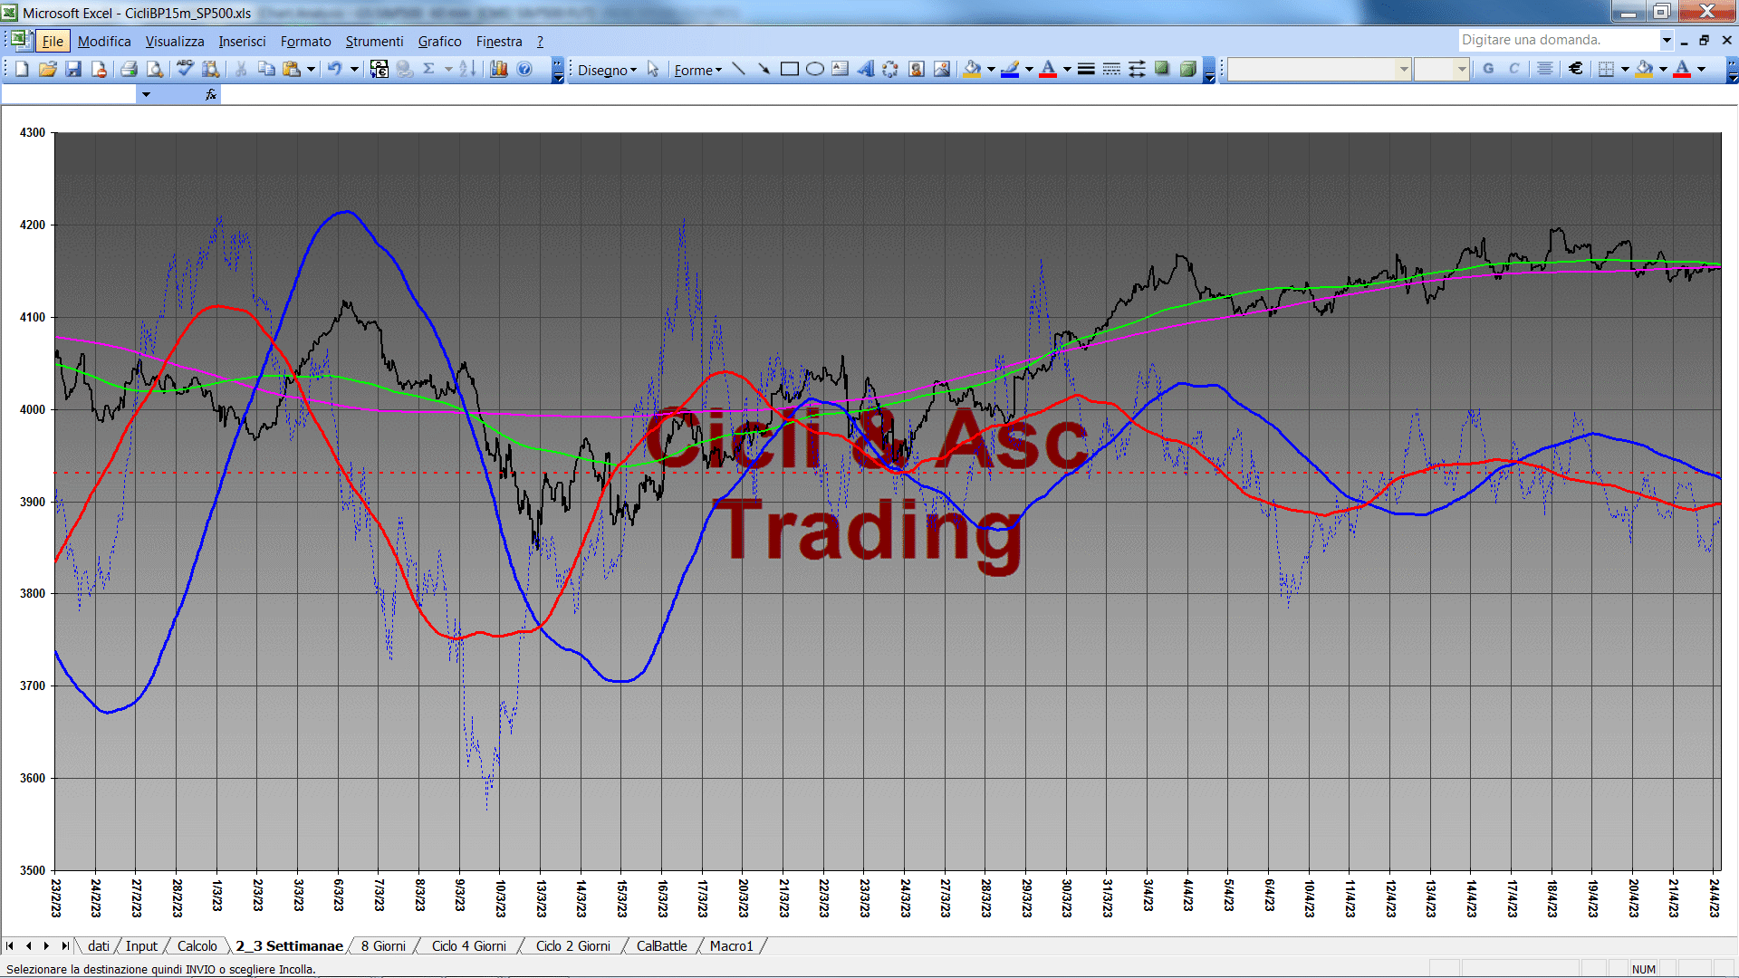Viewport: 1739px width, 978px height.
Task: Click the Paste clipboard icon
Action: pyautogui.click(x=292, y=69)
